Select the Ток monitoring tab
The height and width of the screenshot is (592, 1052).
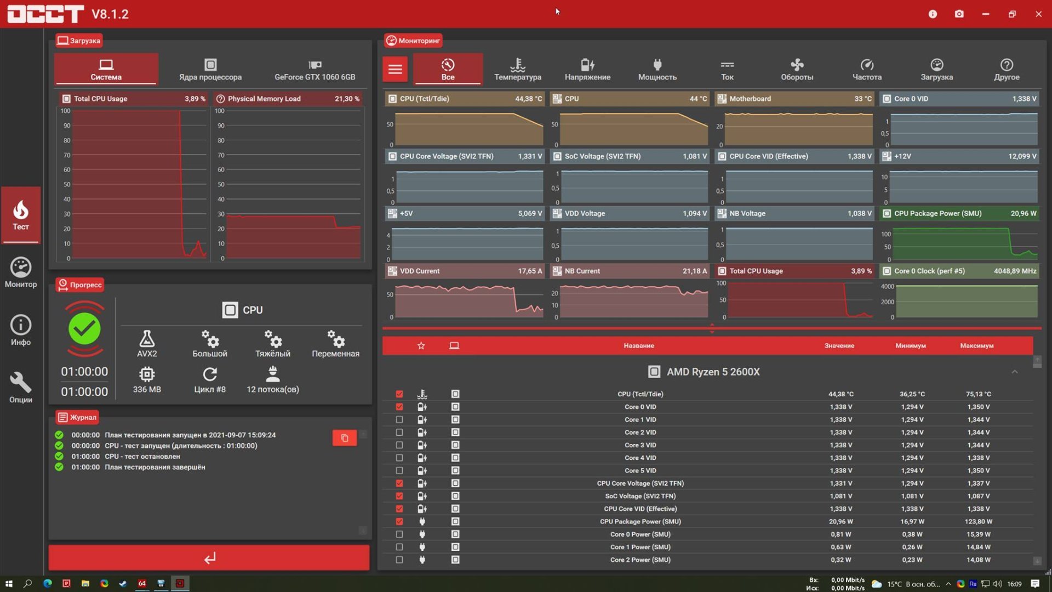tap(727, 69)
